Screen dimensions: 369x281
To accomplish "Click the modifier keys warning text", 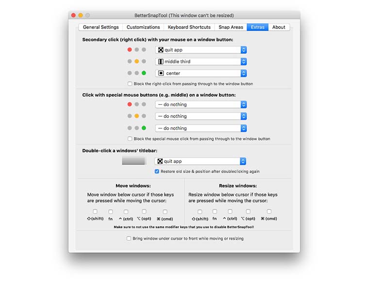I will (x=184, y=227).
